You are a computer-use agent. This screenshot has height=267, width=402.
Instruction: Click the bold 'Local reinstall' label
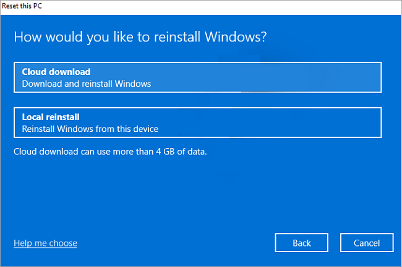coord(51,117)
